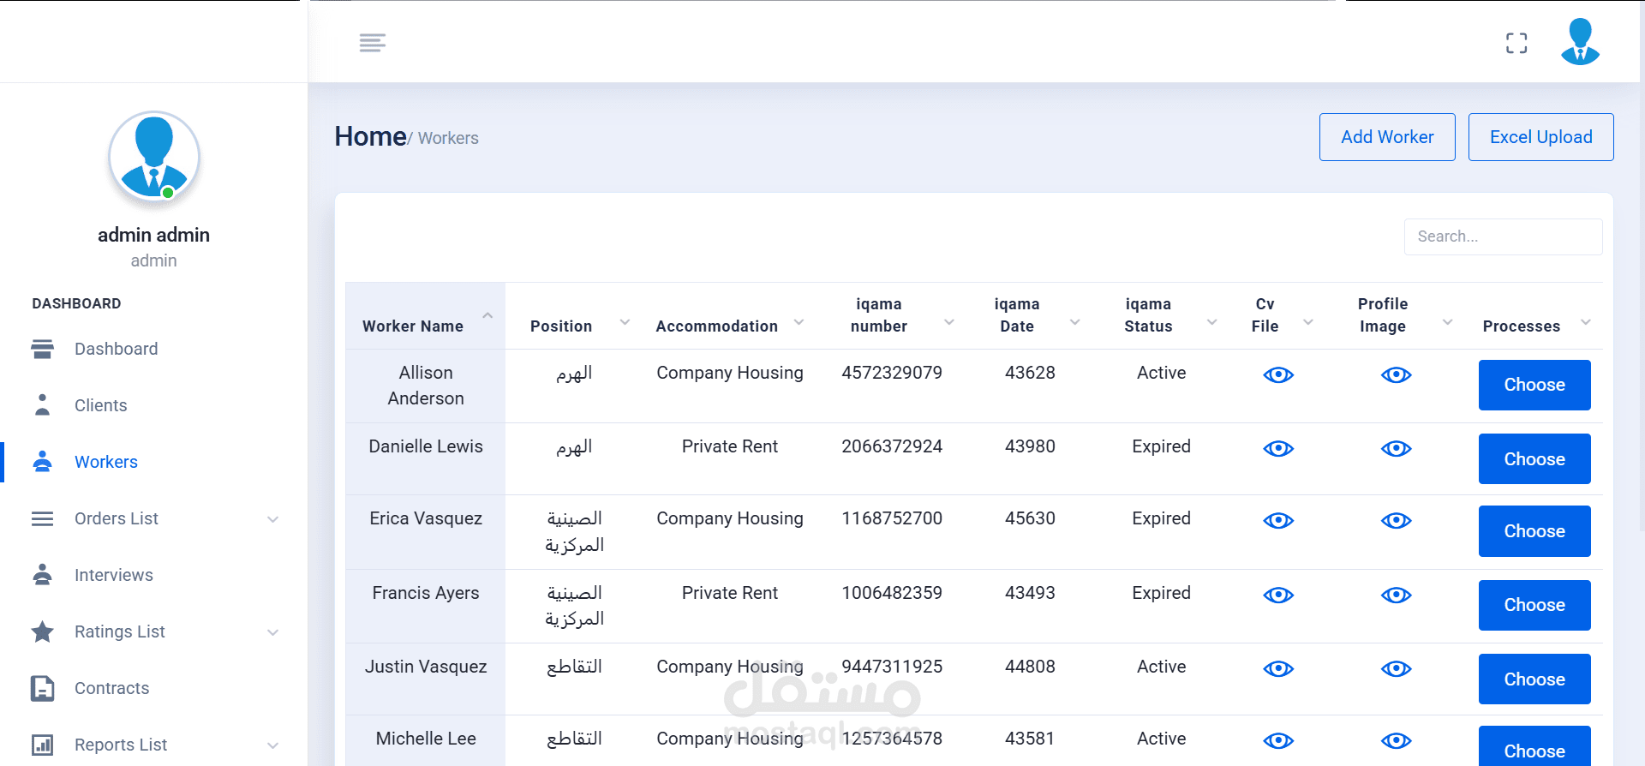Click the Ratings List star icon

42,631
